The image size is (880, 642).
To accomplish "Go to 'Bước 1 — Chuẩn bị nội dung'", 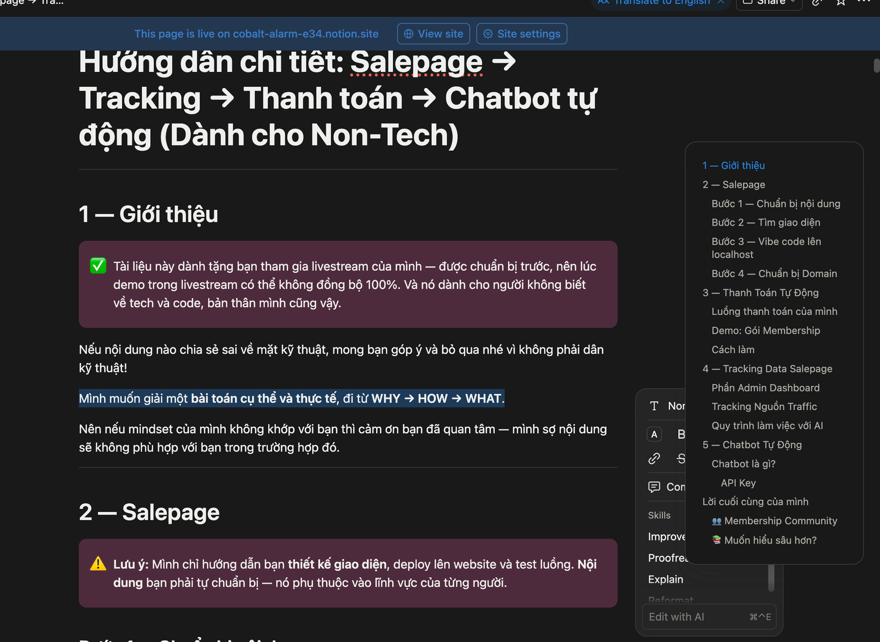I will [776, 204].
